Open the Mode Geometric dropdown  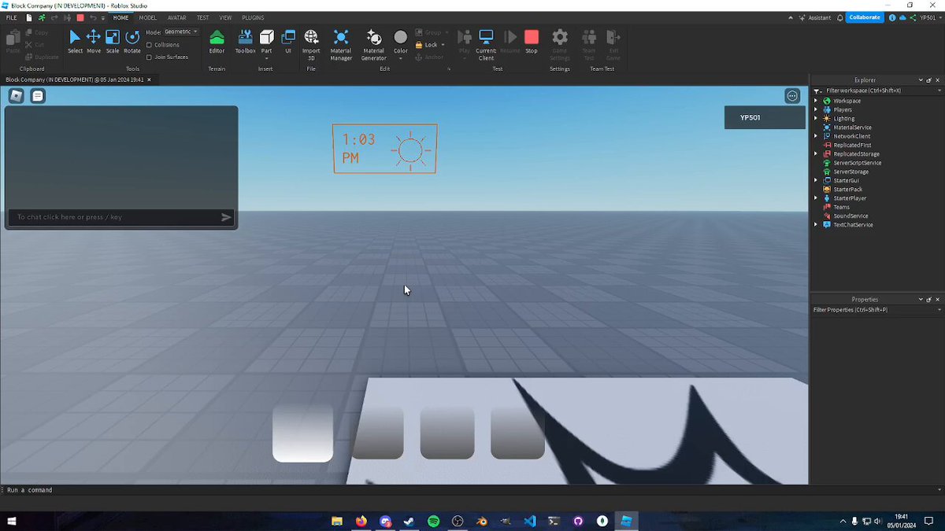tap(181, 32)
